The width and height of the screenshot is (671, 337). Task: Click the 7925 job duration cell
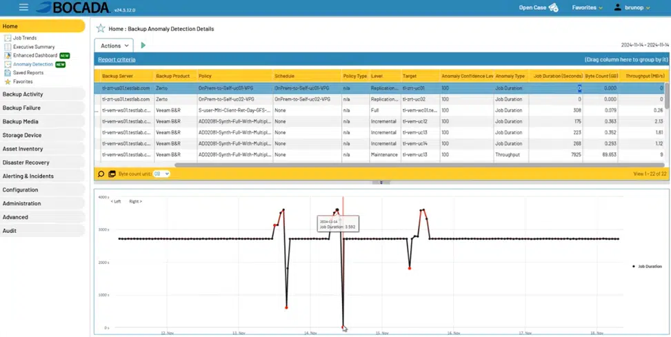pyautogui.click(x=555, y=155)
